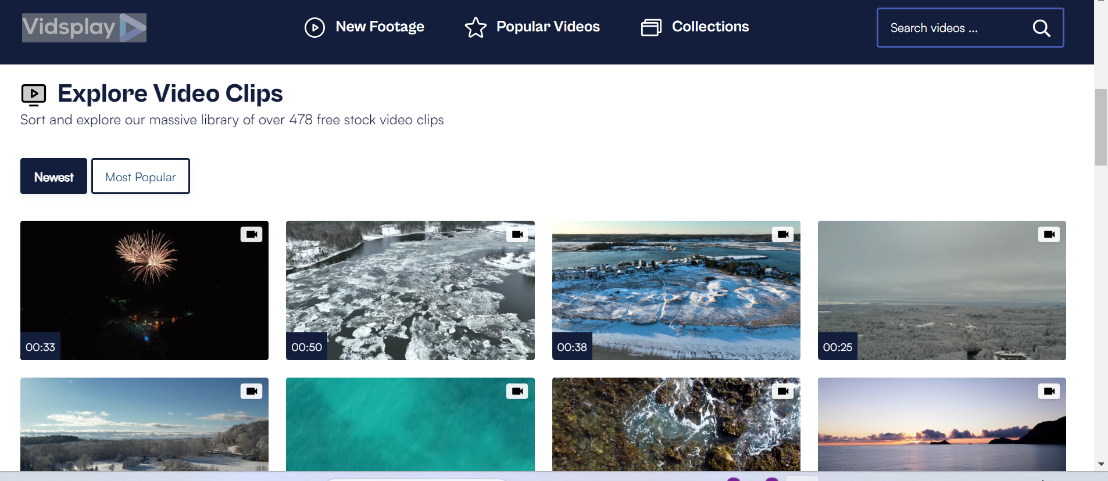Click the New Footage play-circle icon

point(314,27)
